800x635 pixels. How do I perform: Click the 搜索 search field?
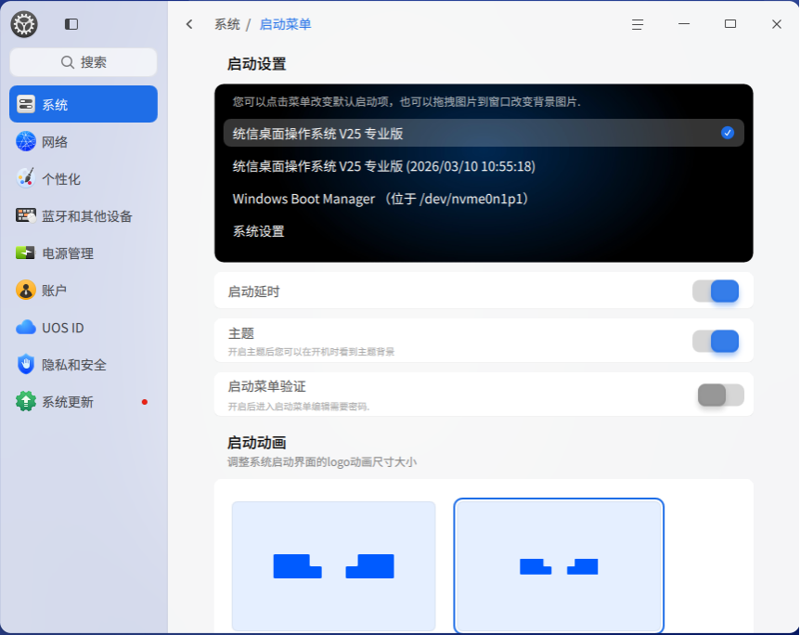(x=84, y=62)
